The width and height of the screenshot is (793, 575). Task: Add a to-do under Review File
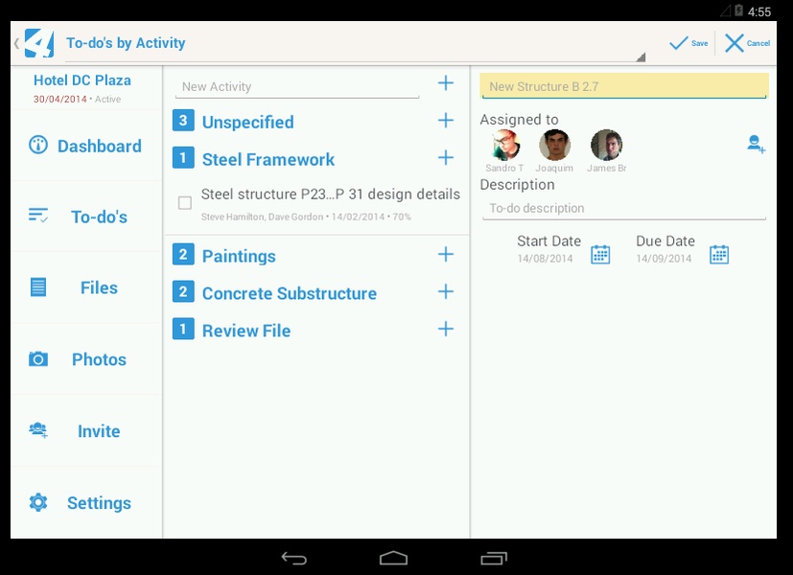[446, 329]
